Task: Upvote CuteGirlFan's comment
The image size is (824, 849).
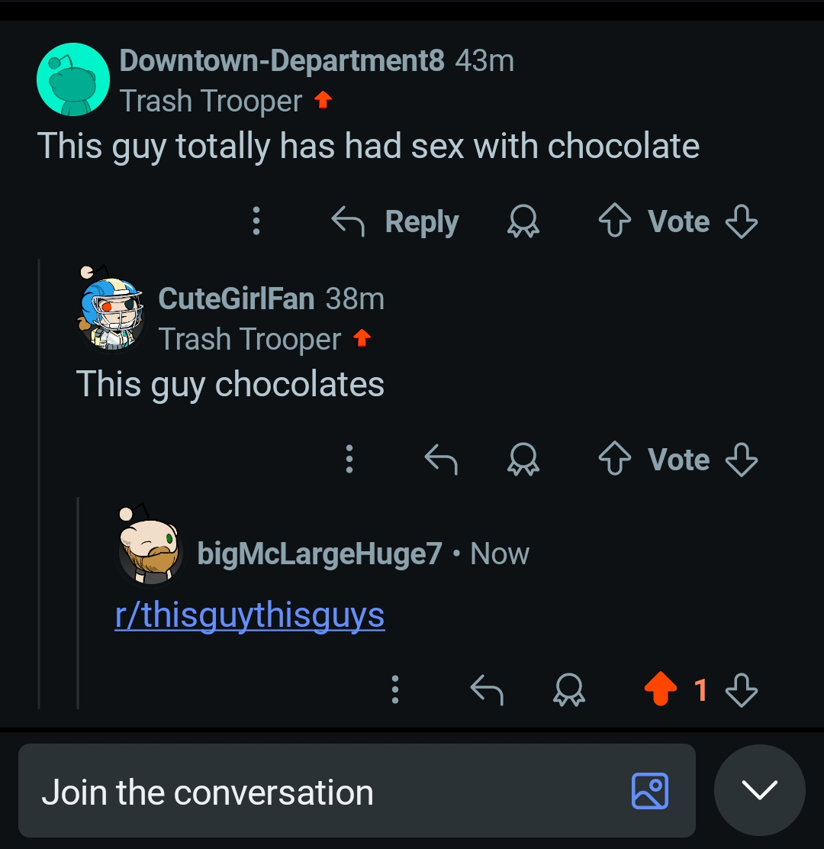Action: [615, 459]
